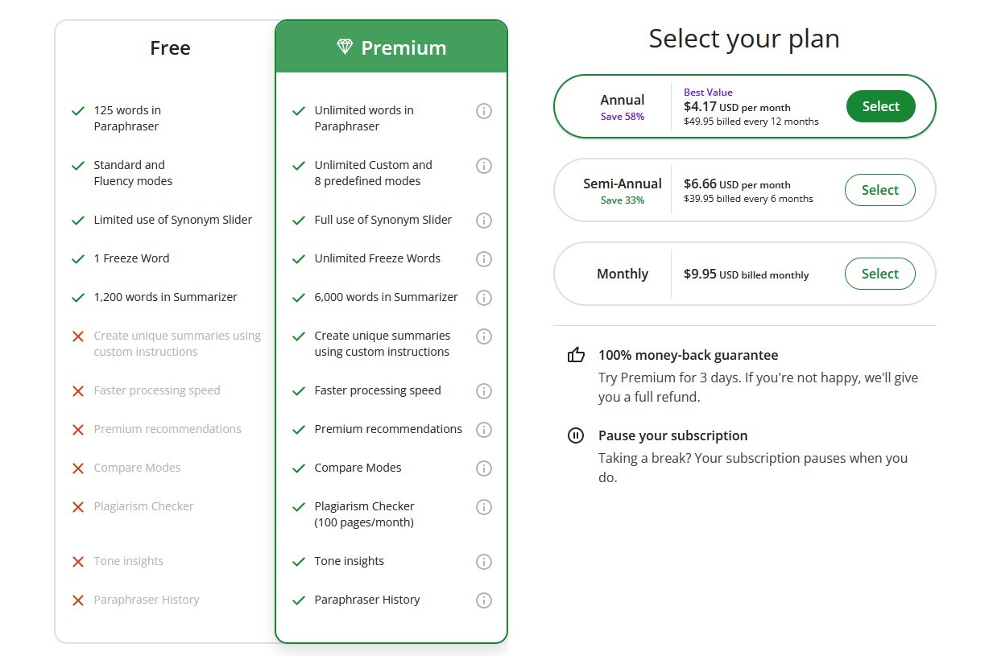Show info for Faster processing speed

pos(483,391)
